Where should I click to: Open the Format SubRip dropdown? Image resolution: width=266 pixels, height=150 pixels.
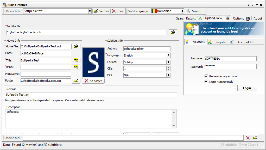[x=168, y=62]
